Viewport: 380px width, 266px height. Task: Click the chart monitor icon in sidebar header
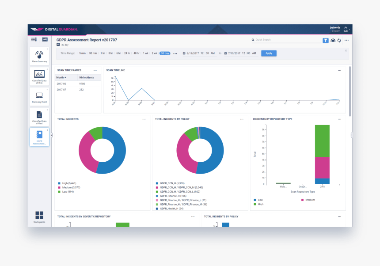(x=45, y=39)
